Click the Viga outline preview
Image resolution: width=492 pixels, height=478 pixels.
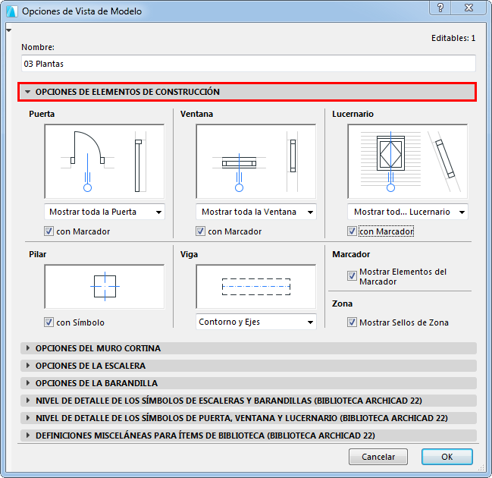point(256,287)
